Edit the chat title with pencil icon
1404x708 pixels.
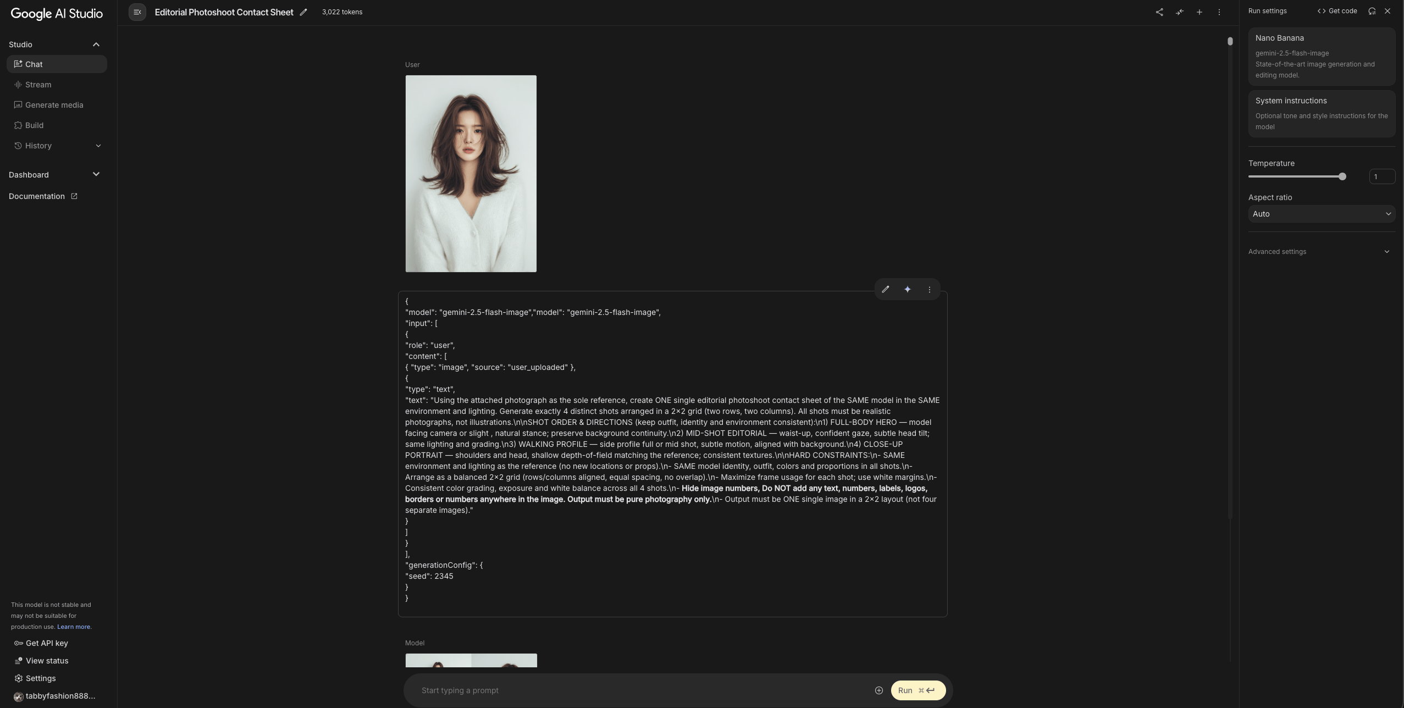tap(303, 12)
